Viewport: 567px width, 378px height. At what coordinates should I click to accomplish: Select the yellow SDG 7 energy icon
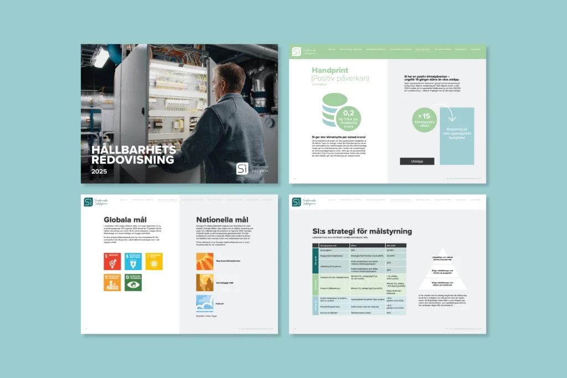pos(154,261)
